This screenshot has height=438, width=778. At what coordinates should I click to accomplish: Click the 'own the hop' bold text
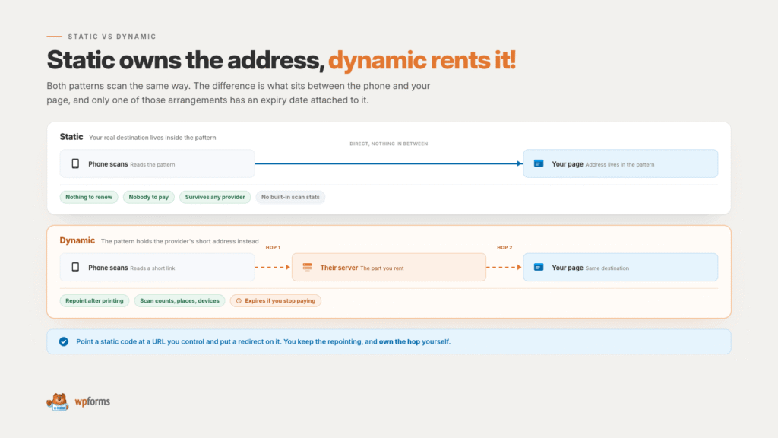[400, 341]
